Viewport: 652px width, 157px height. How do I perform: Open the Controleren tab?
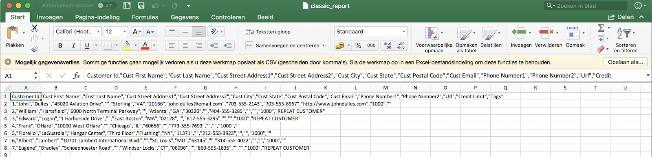click(228, 17)
